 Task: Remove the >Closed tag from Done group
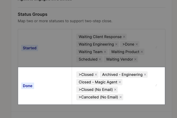[96, 75]
